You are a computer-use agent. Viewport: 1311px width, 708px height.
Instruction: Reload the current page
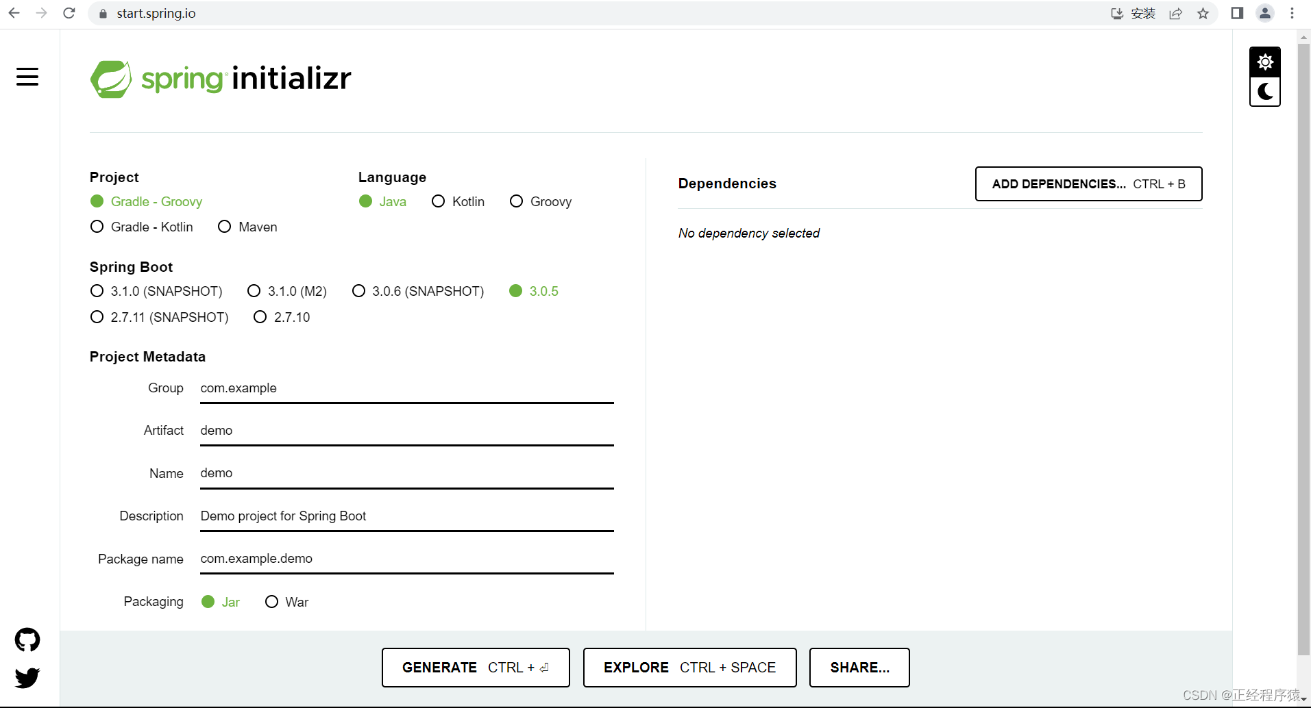coord(69,13)
